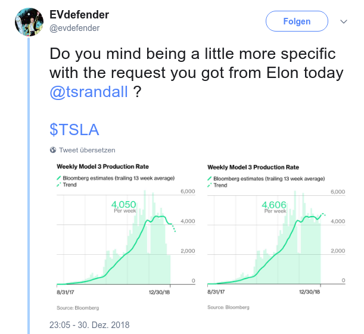Open the EVdefender display name link
Screen dimensions: 364x334
click(79, 15)
